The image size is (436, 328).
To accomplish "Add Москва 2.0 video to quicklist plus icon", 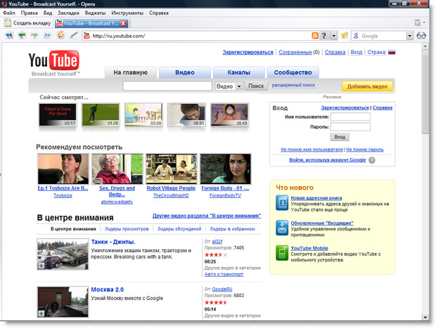I will click(41, 313).
